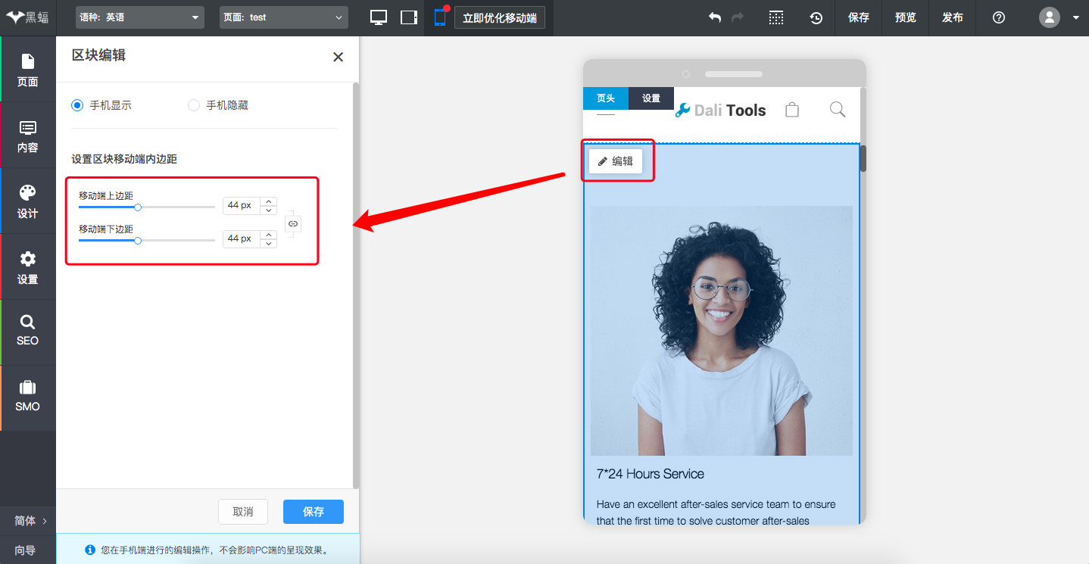Click the 取消 cancel button

pyautogui.click(x=242, y=512)
